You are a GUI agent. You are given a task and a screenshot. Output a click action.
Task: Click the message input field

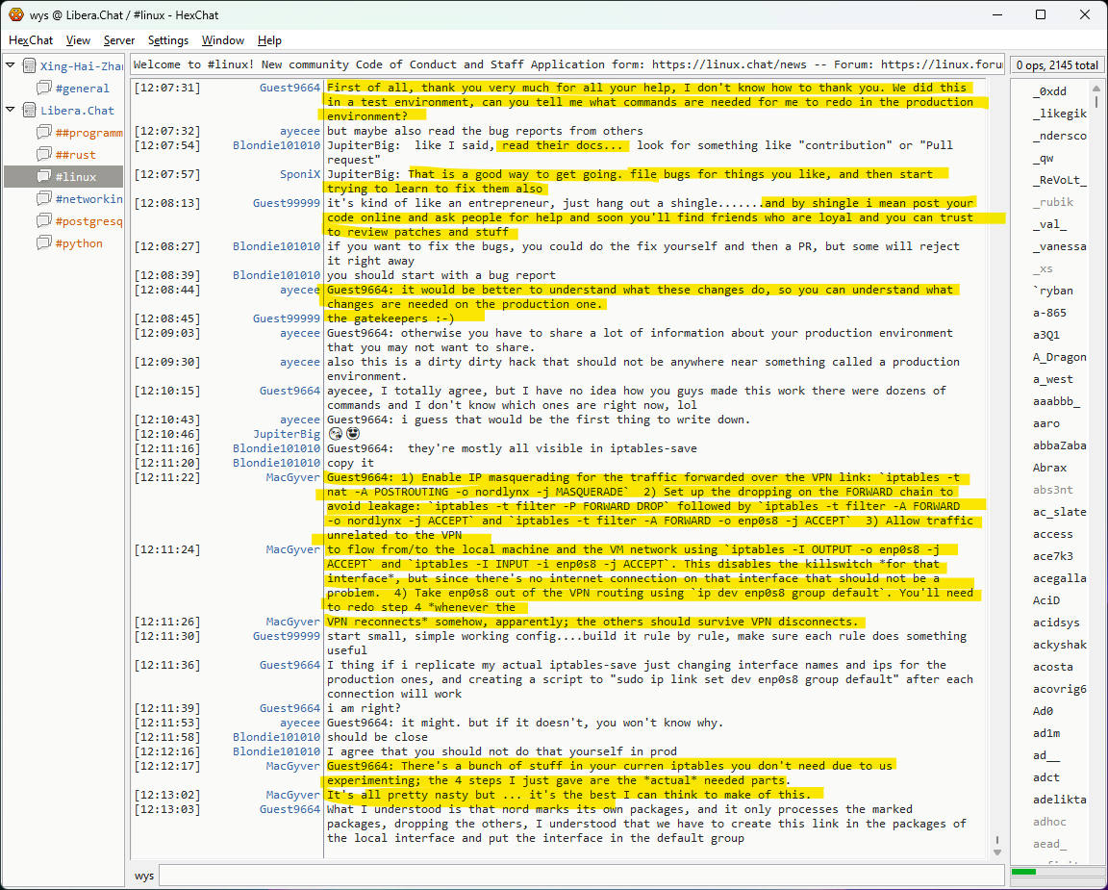[581, 876]
